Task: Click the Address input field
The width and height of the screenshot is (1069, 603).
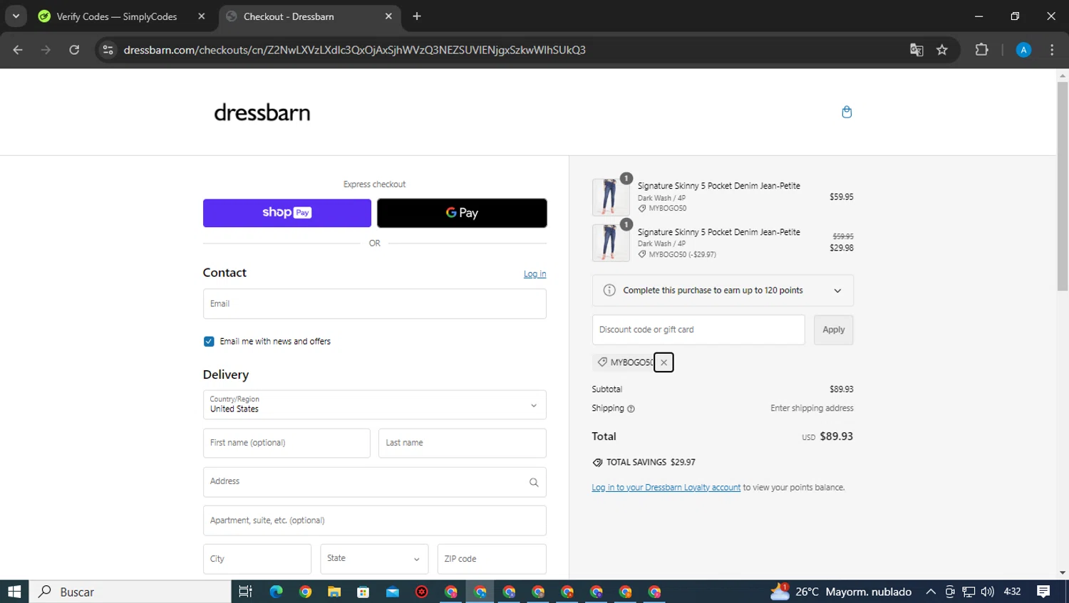Action: pos(375,482)
